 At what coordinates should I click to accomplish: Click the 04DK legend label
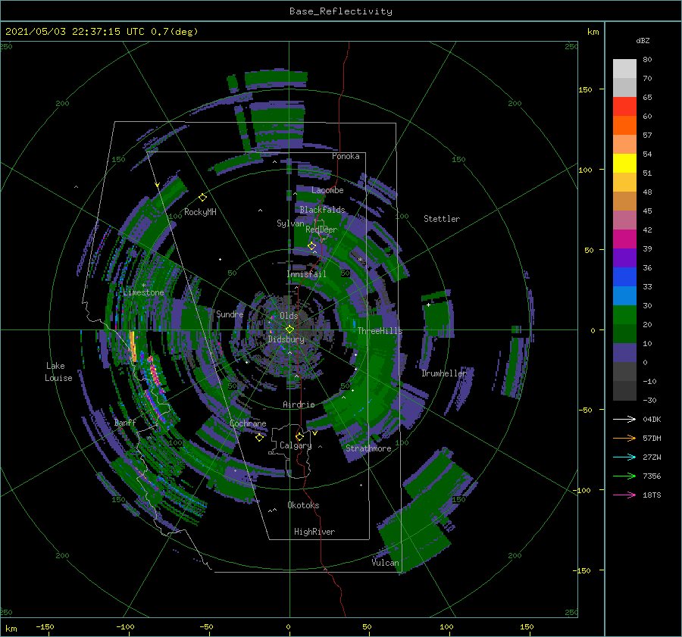652,419
